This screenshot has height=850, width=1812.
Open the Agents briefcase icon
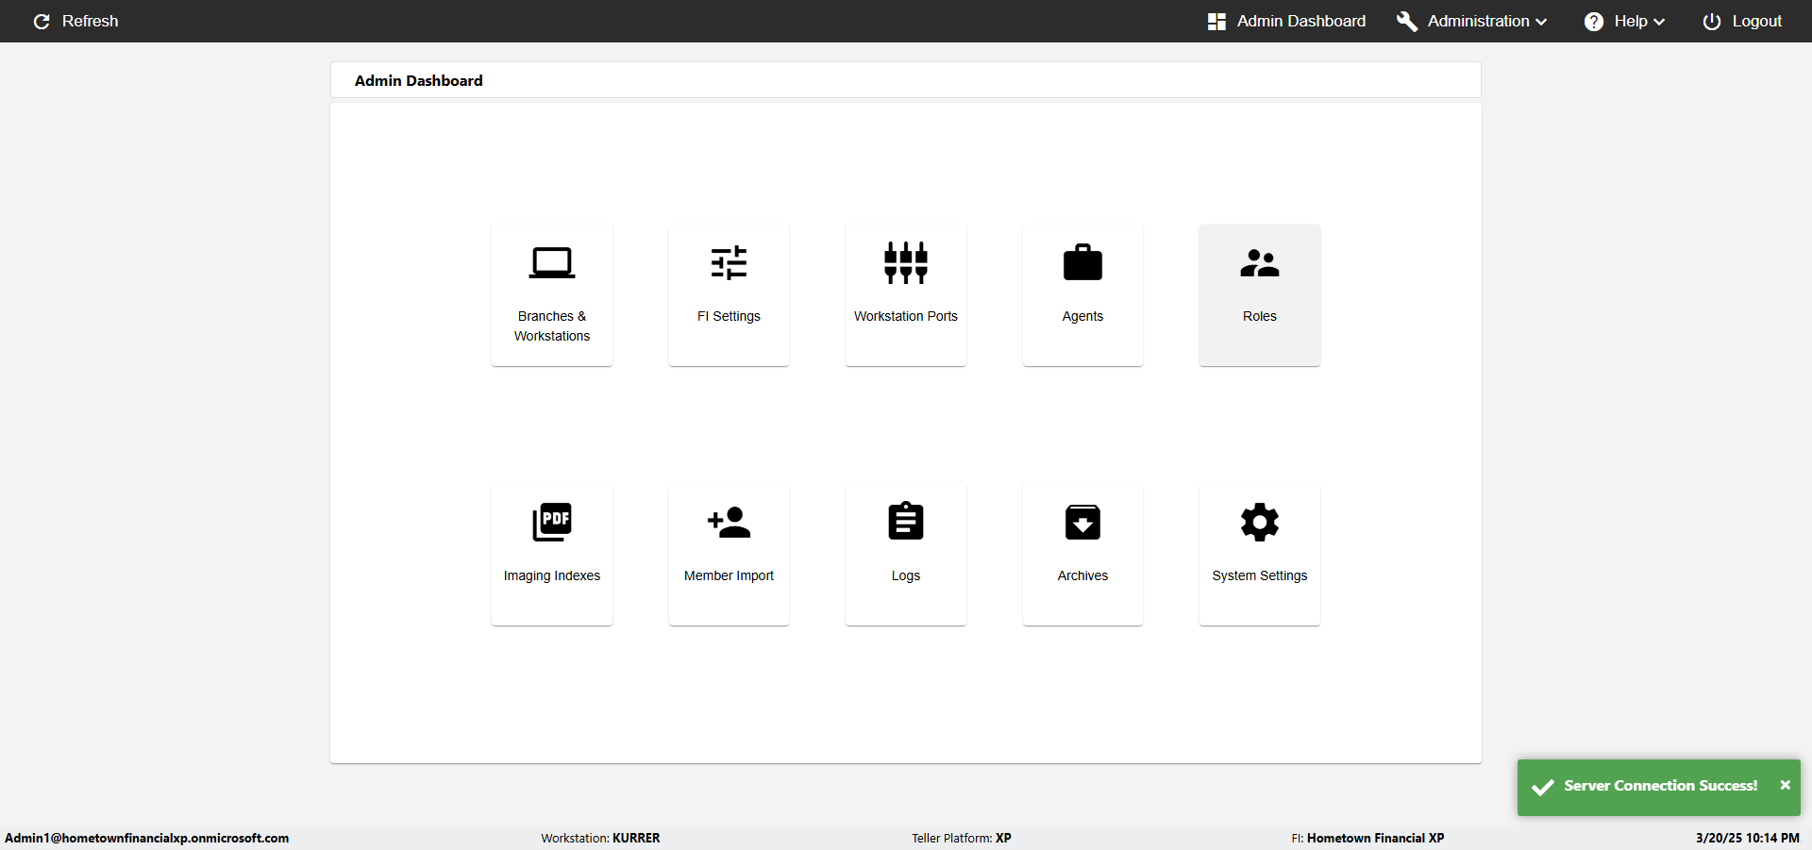[x=1082, y=263]
